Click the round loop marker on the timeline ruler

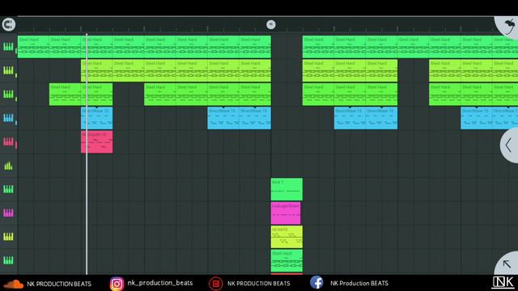click(271, 24)
